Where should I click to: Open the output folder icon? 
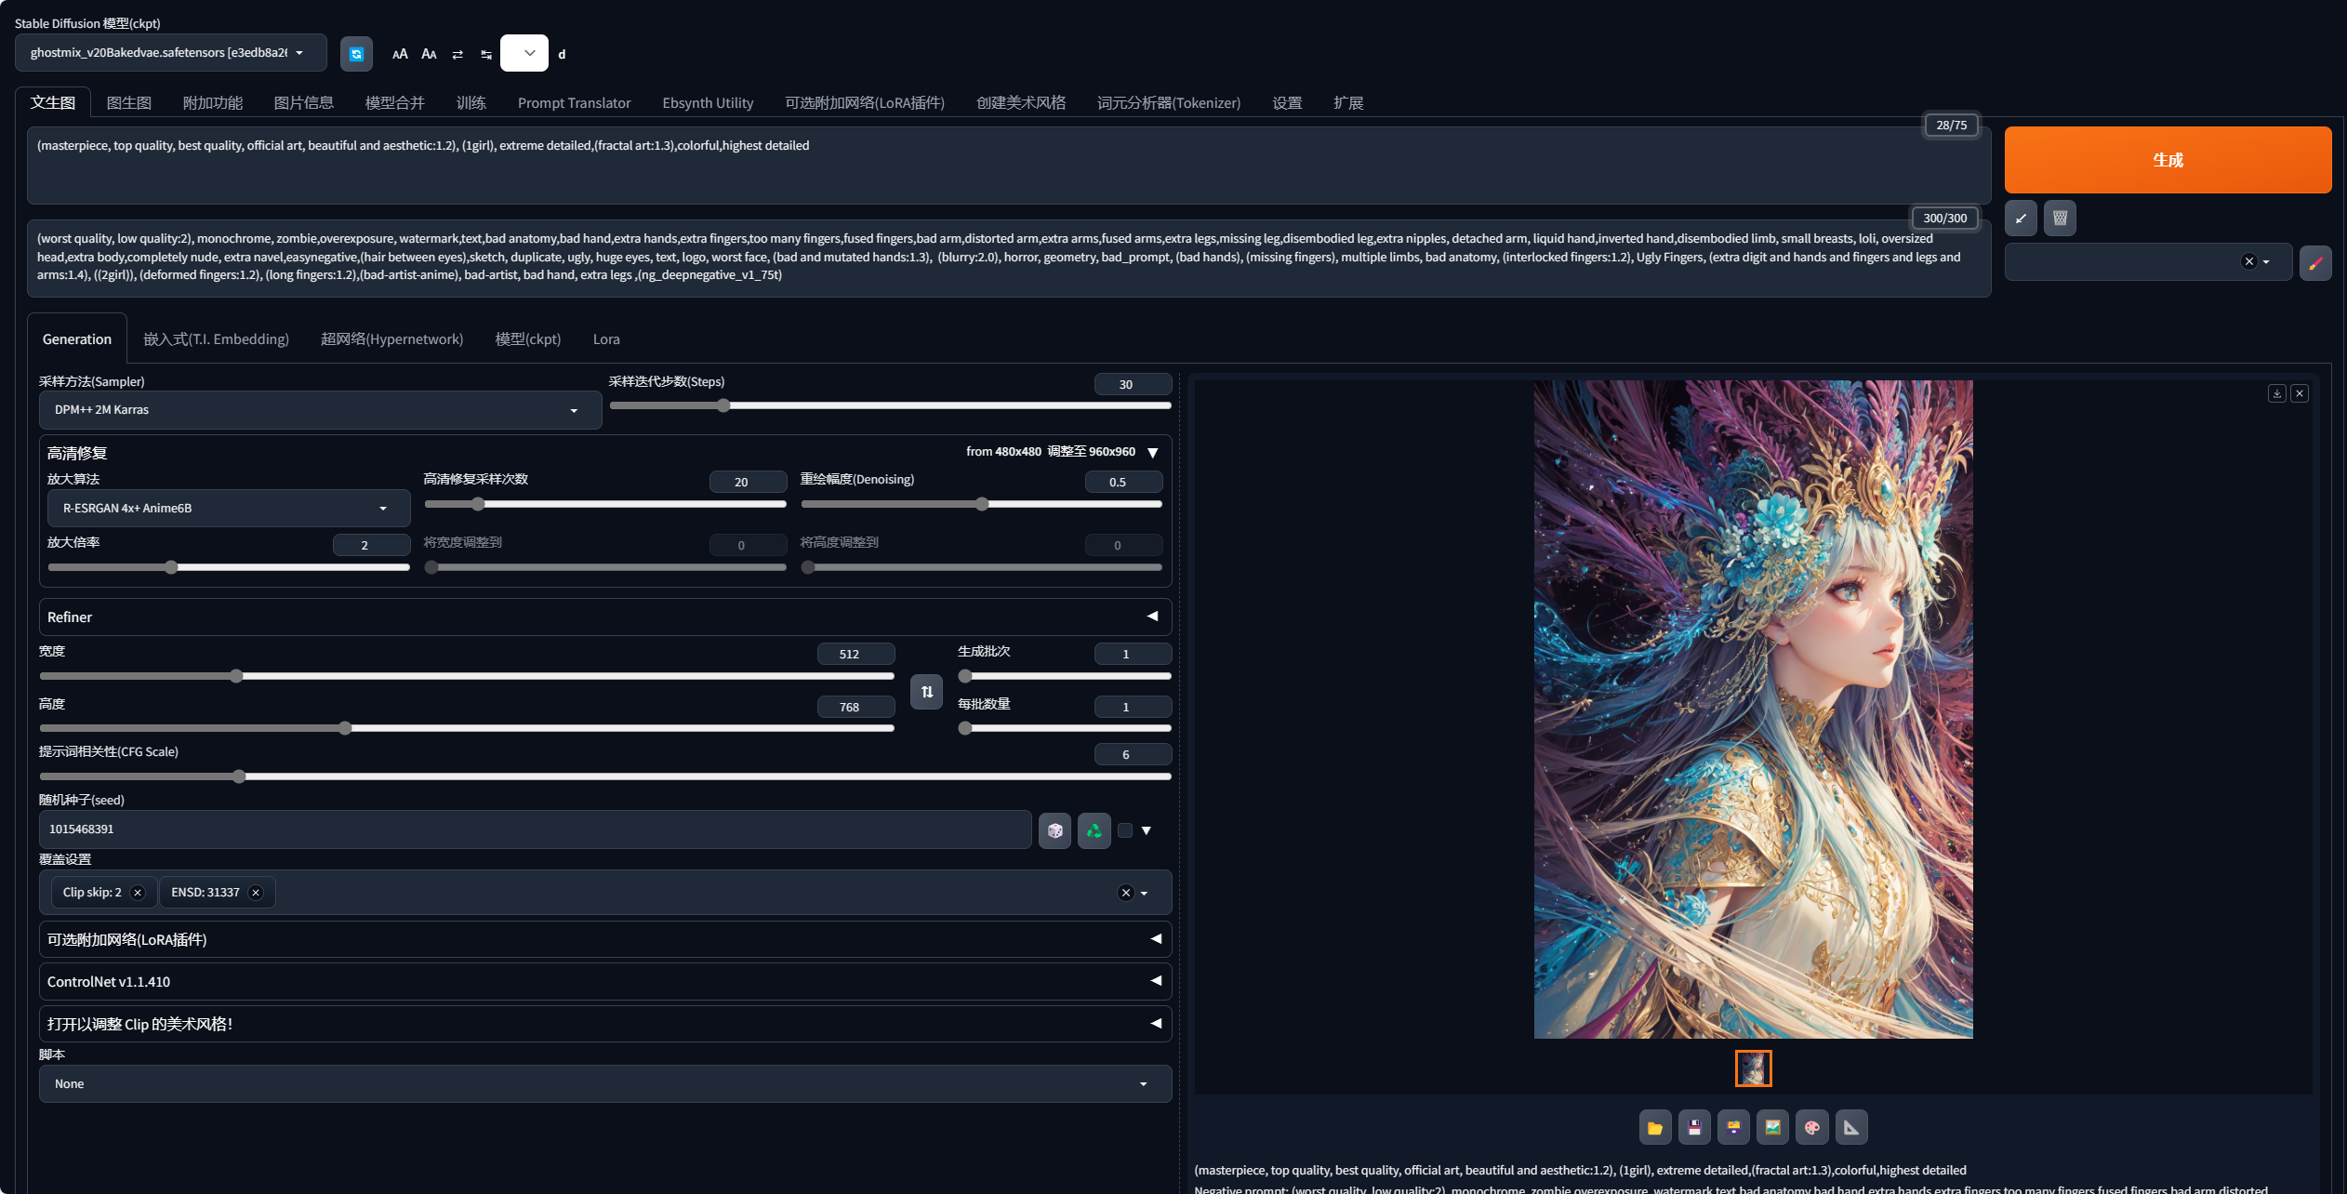click(1655, 1128)
